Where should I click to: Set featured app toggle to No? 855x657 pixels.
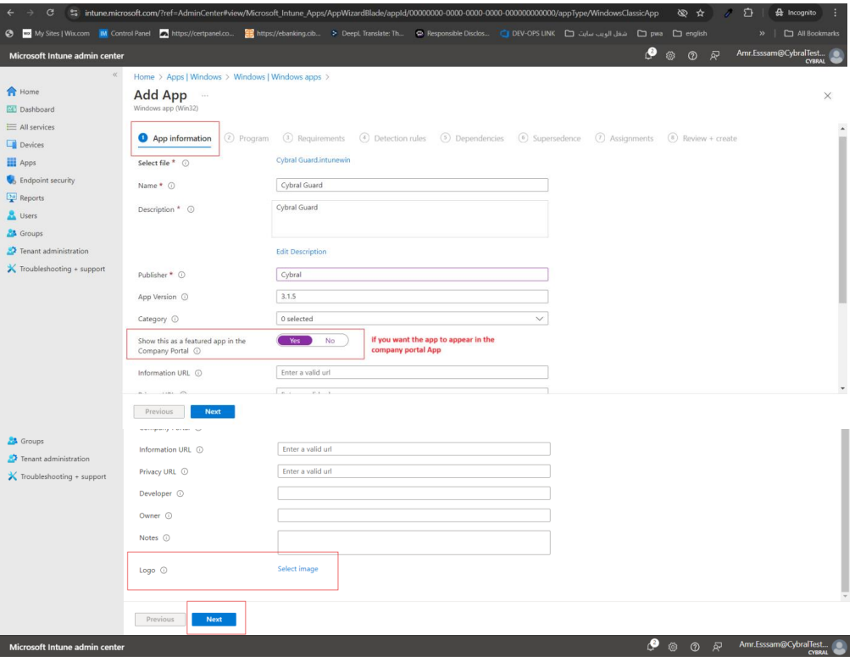pyautogui.click(x=330, y=341)
